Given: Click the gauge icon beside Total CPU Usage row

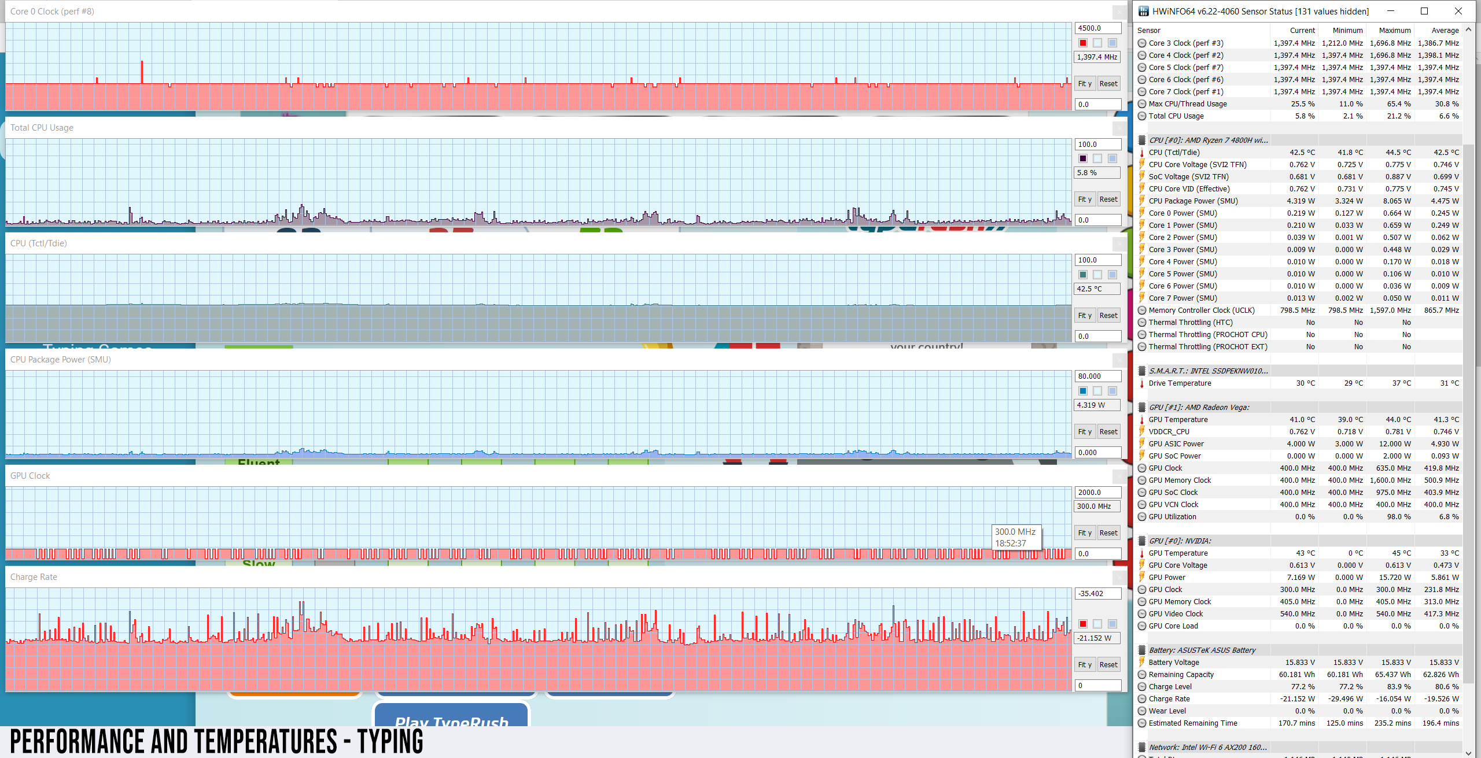Looking at the screenshot, I should pos(1142,116).
